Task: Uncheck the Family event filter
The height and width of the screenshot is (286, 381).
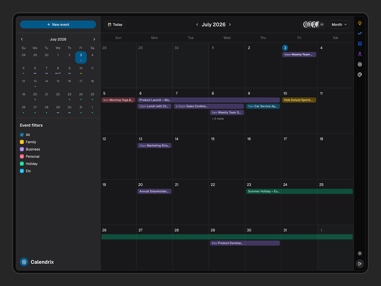Action: click(x=22, y=142)
